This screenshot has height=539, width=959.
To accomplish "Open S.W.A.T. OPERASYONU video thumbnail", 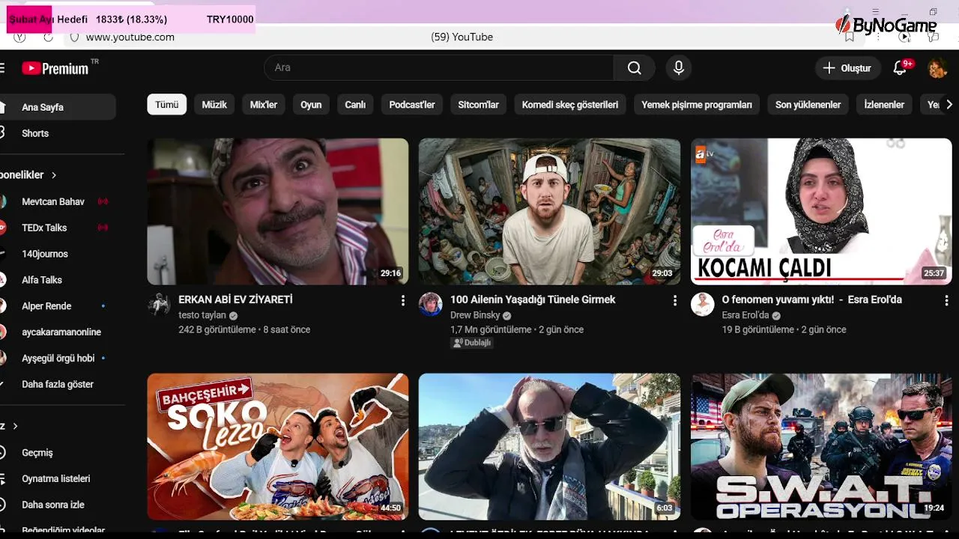I will click(x=821, y=447).
